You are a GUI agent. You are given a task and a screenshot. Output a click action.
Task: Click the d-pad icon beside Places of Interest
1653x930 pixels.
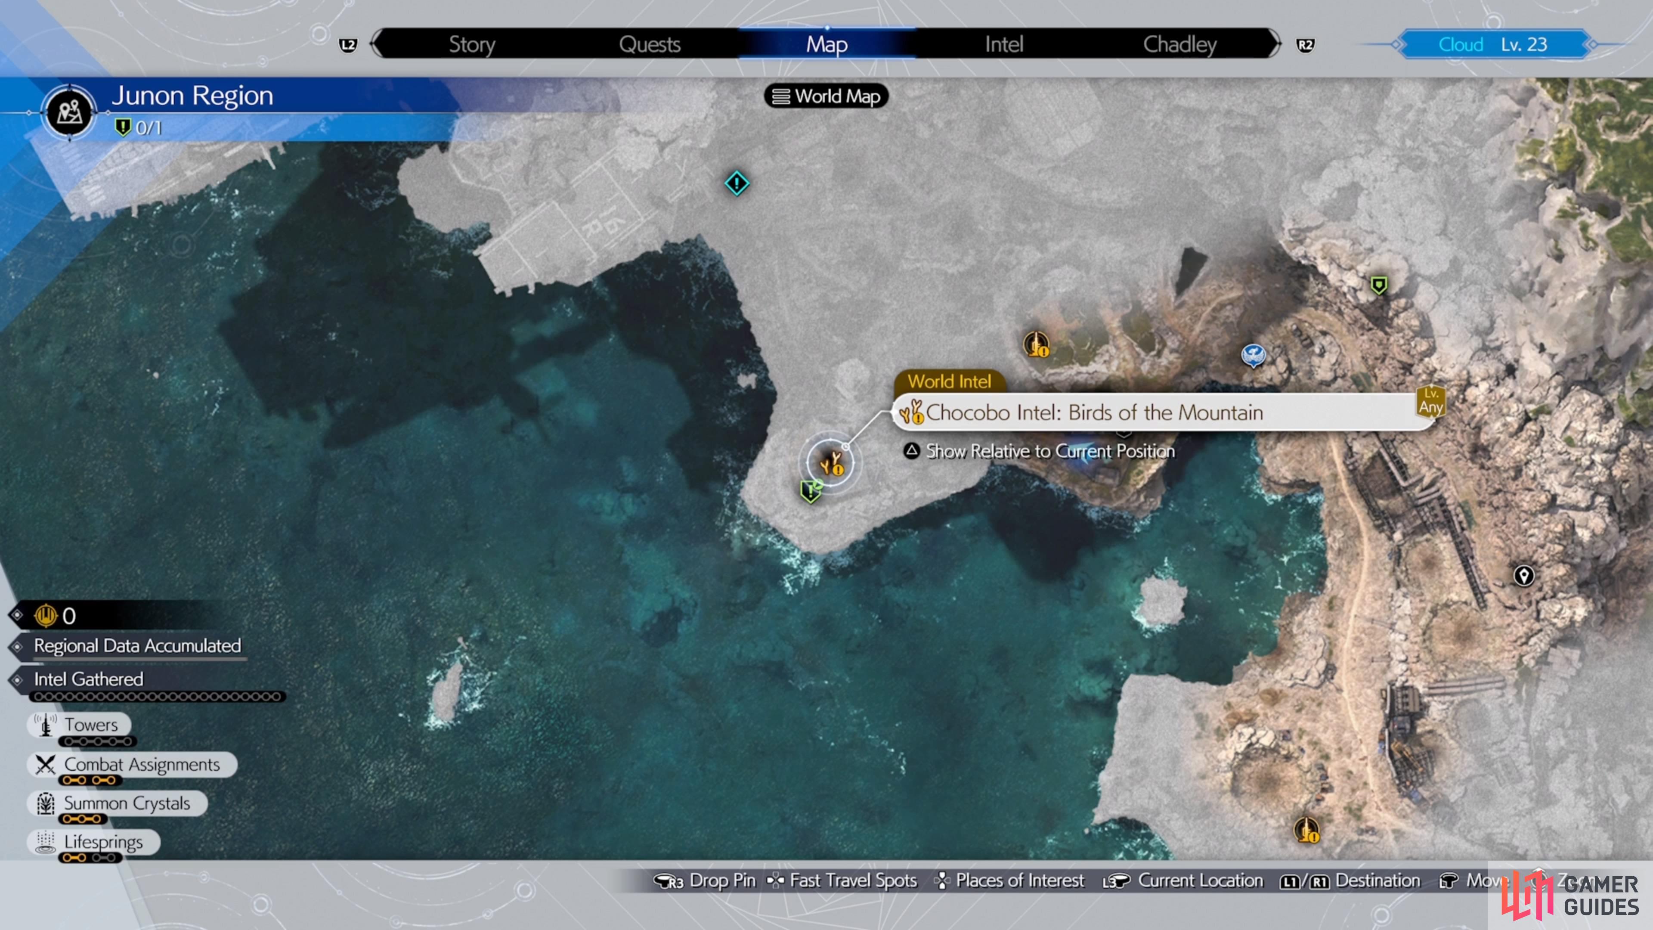pos(942,880)
